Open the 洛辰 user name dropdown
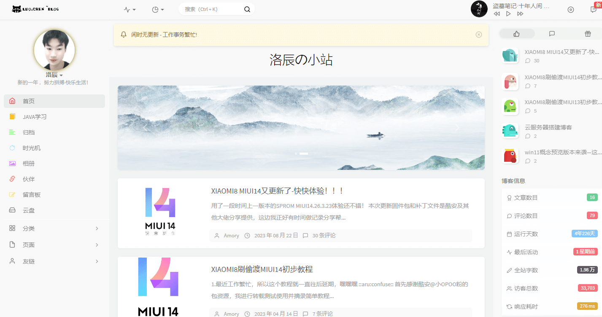The width and height of the screenshot is (602, 317). (x=54, y=75)
